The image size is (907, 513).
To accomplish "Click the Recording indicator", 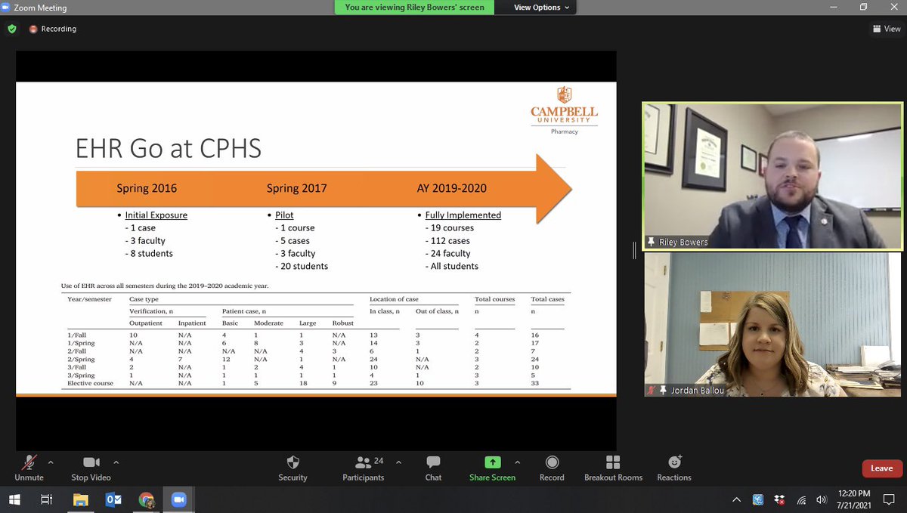I will 53,29.
